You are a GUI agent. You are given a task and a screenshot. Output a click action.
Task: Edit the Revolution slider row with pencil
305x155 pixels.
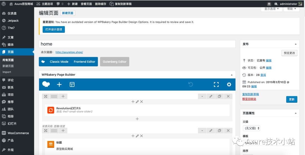pyautogui.click(x=211, y=96)
